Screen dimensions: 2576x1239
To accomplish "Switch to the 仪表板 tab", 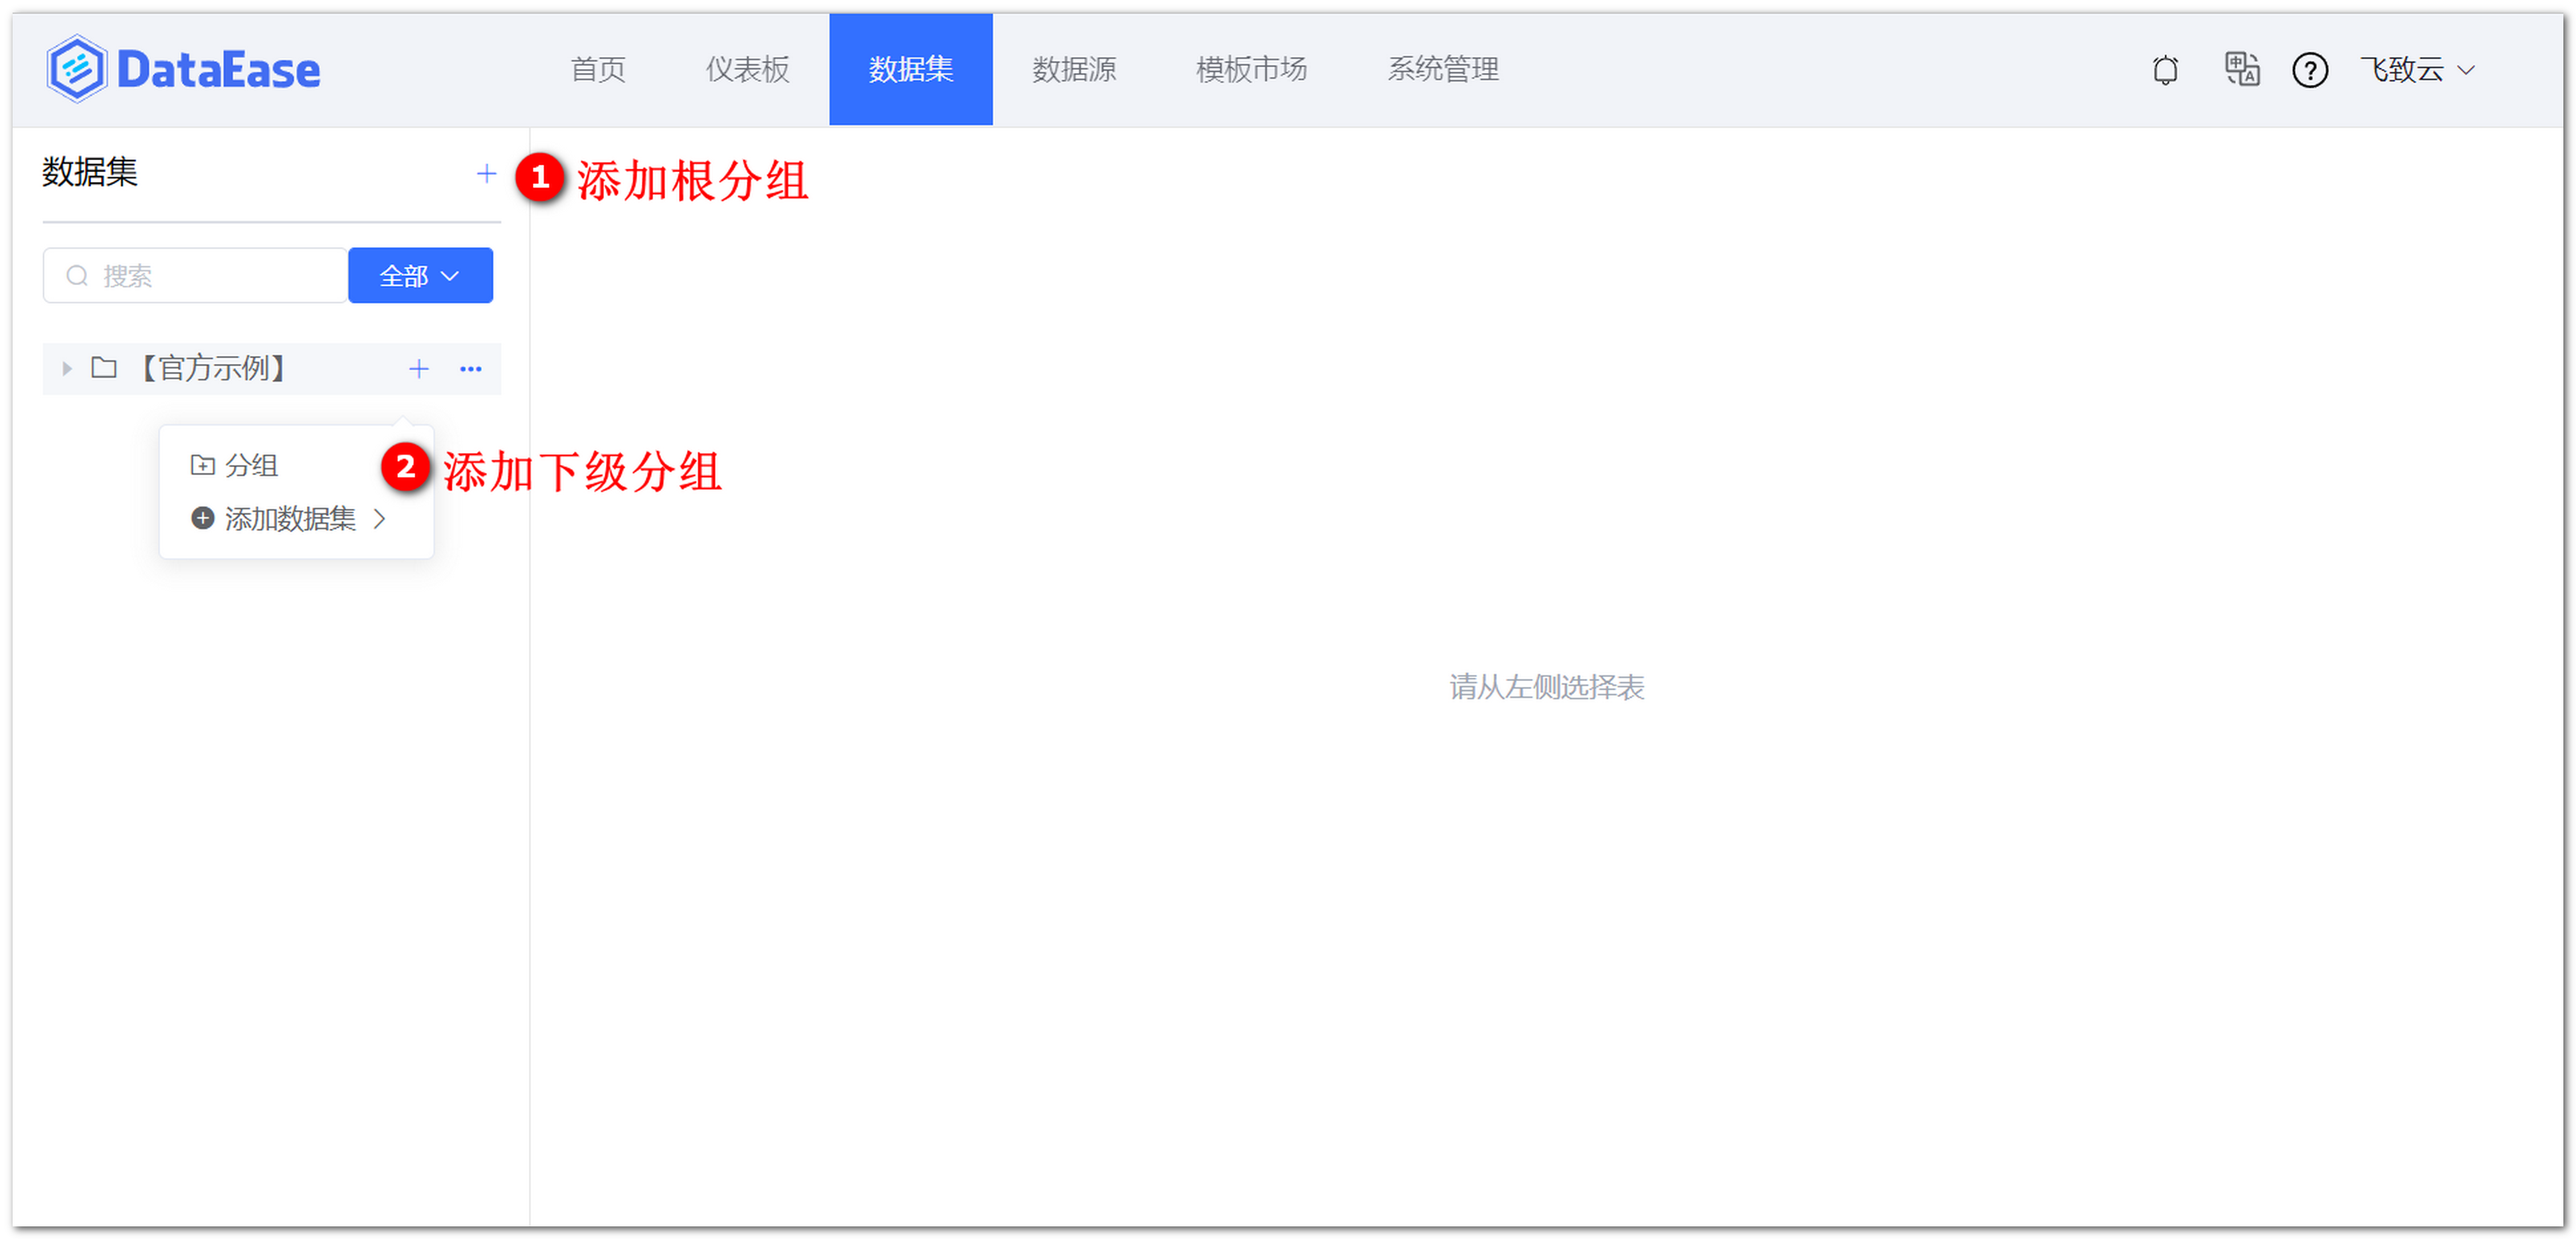I will (x=746, y=69).
